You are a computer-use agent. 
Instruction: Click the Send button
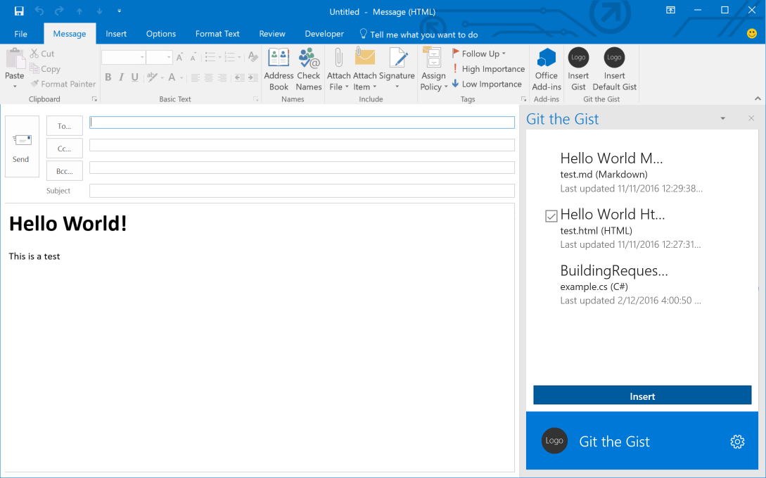[x=22, y=146]
